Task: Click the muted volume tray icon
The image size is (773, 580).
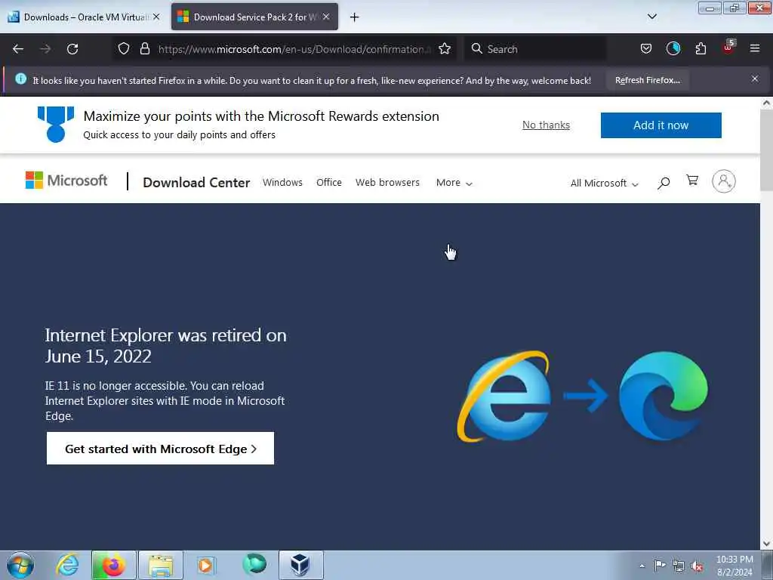Action: [697, 566]
